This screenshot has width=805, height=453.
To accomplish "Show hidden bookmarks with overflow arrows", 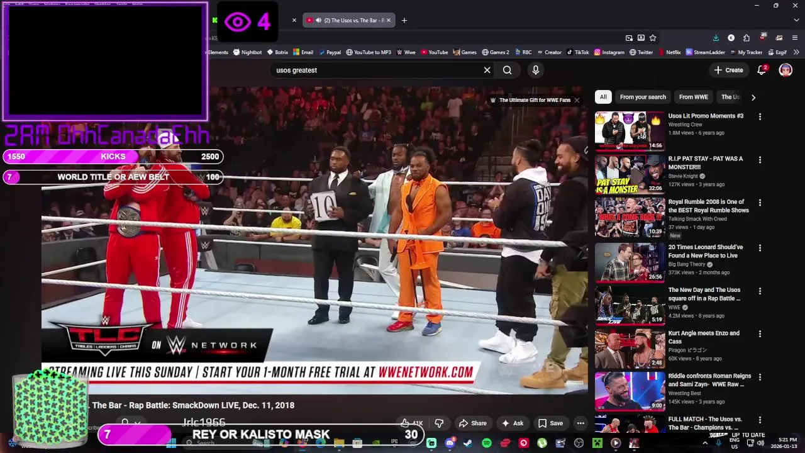I will click(x=797, y=52).
